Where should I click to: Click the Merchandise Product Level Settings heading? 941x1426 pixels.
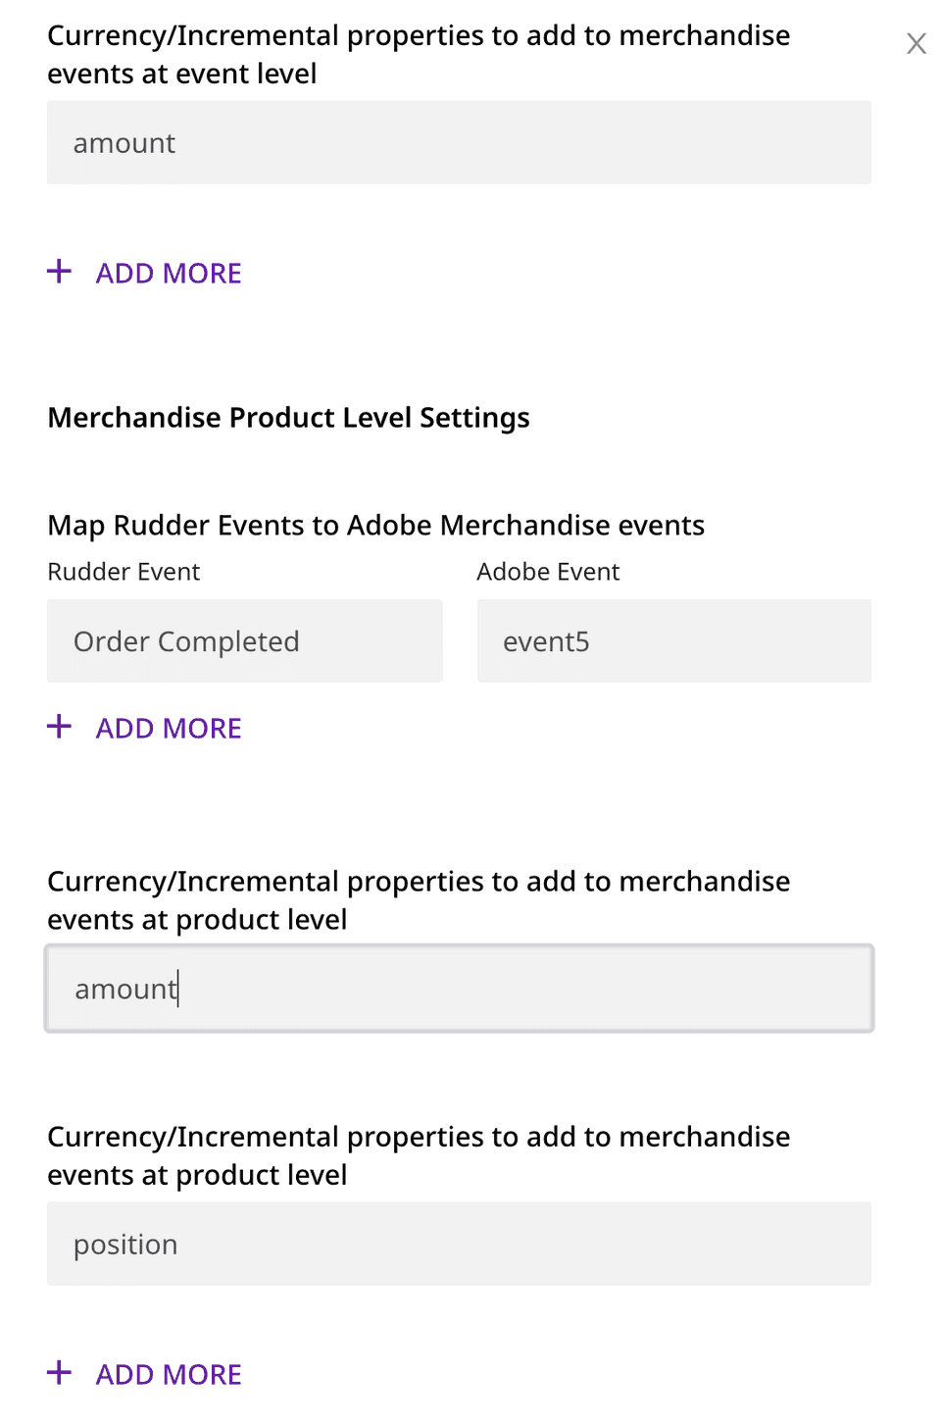point(288,418)
